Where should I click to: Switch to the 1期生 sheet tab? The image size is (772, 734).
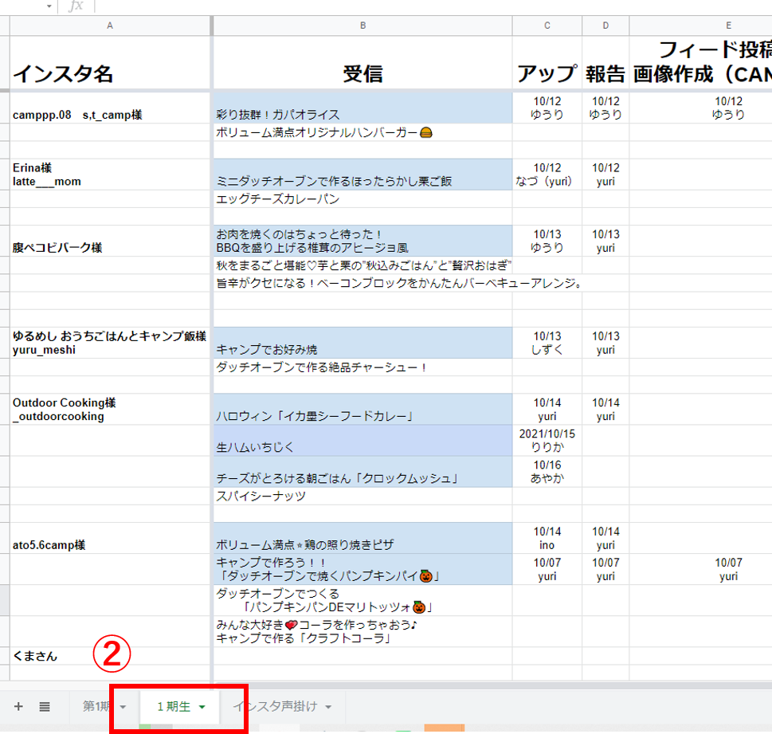tap(173, 706)
